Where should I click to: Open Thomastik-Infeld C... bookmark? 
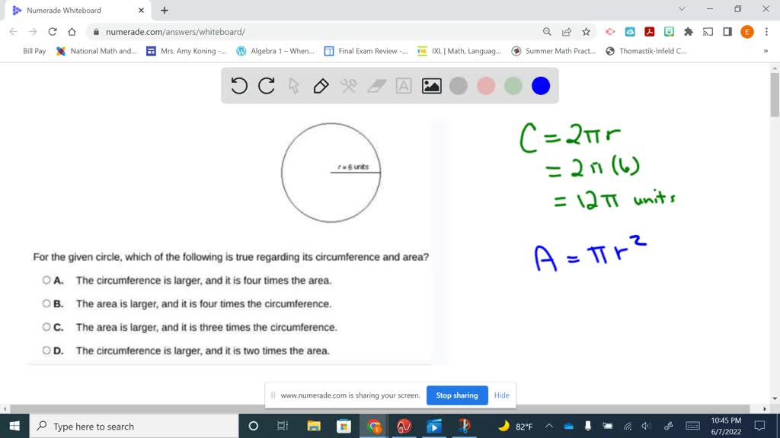click(x=646, y=51)
